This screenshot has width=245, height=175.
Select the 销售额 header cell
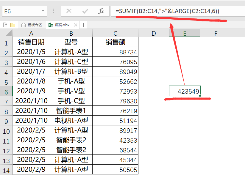click(115, 42)
